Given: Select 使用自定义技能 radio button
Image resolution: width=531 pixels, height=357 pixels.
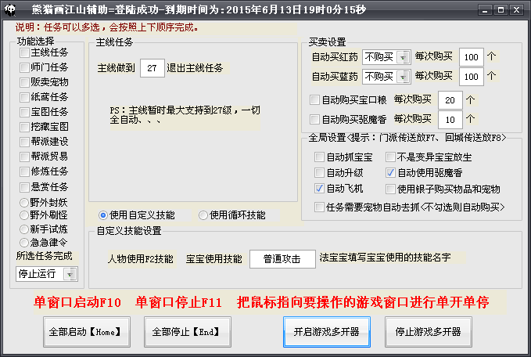Looking at the screenshot, I should tap(103, 215).
